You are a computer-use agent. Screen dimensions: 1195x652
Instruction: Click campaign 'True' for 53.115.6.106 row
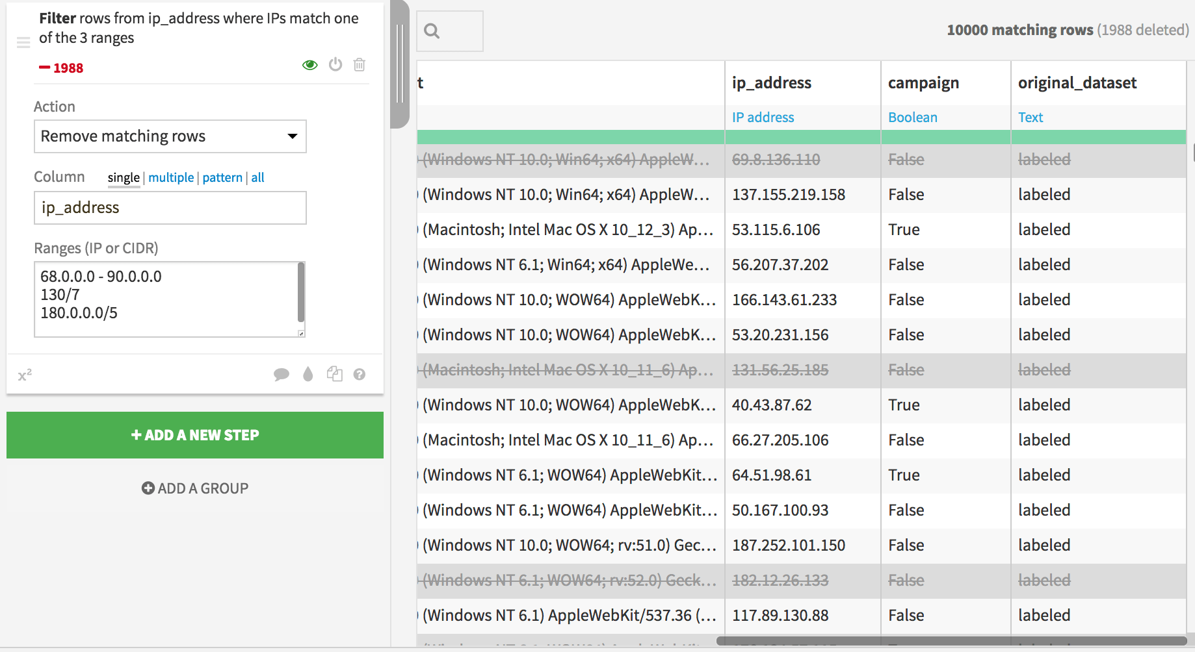click(904, 230)
